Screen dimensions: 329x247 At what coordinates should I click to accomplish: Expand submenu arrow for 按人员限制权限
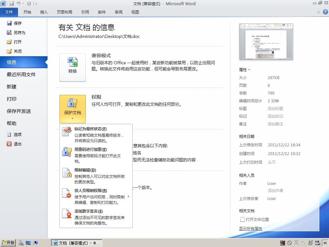(x=129, y=197)
